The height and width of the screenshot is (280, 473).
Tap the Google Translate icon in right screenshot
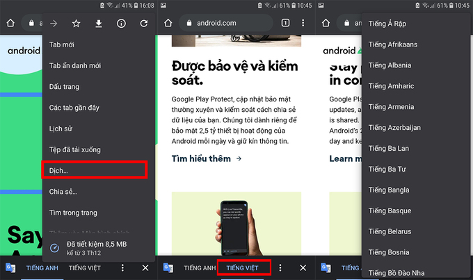coord(326,267)
